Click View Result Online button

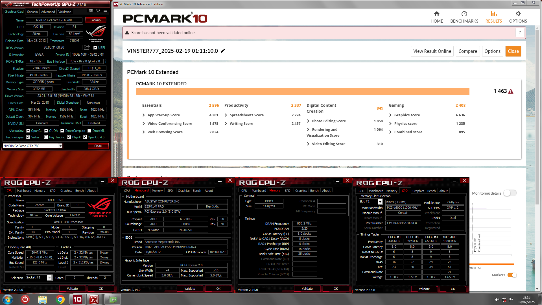(x=432, y=51)
